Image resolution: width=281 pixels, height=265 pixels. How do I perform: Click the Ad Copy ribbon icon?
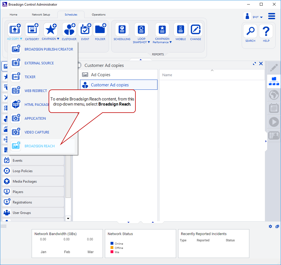[x=14, y=29]
